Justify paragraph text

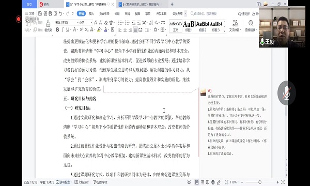pyautogui.click(x=135, y=30)
